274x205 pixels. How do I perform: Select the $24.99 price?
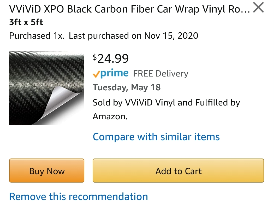pyautogui.click(x=111, y=58)
